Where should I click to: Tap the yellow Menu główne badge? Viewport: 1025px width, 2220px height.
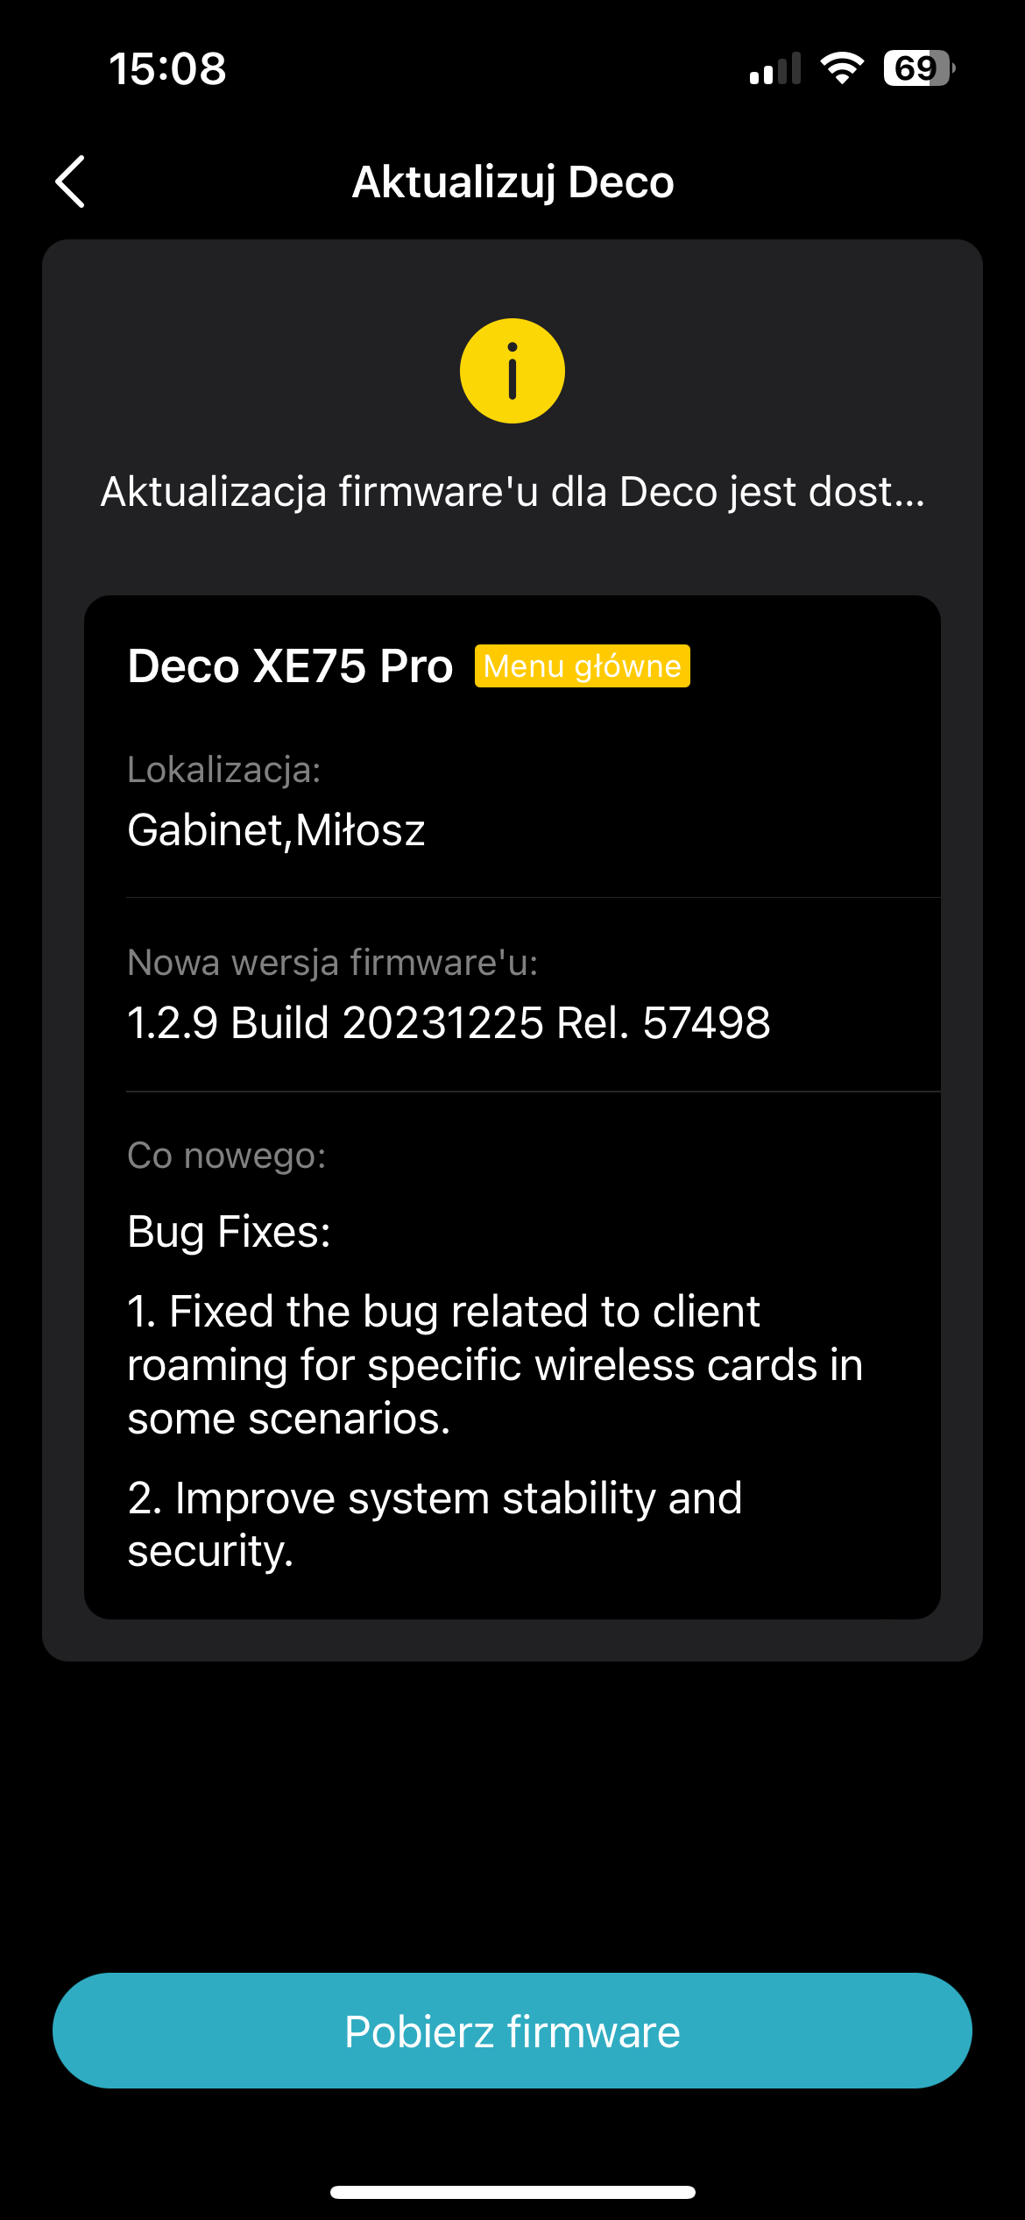click(x=582, y=666)
